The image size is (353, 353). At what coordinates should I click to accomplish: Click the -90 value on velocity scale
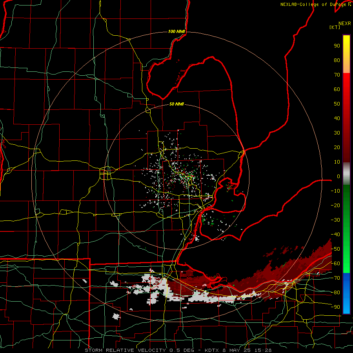[x=335, y=307]
